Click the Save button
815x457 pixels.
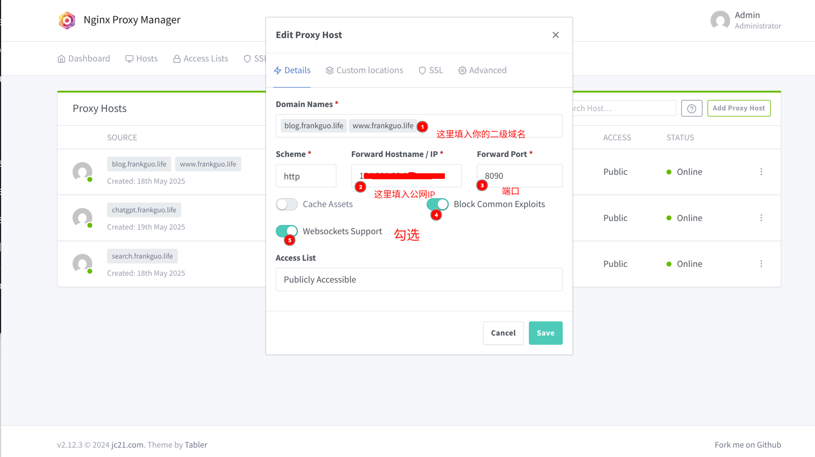click(x=545, y=333)
